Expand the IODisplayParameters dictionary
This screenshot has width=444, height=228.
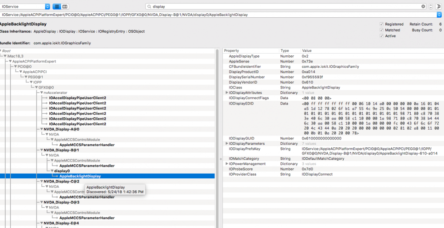[x=227, y=143]
